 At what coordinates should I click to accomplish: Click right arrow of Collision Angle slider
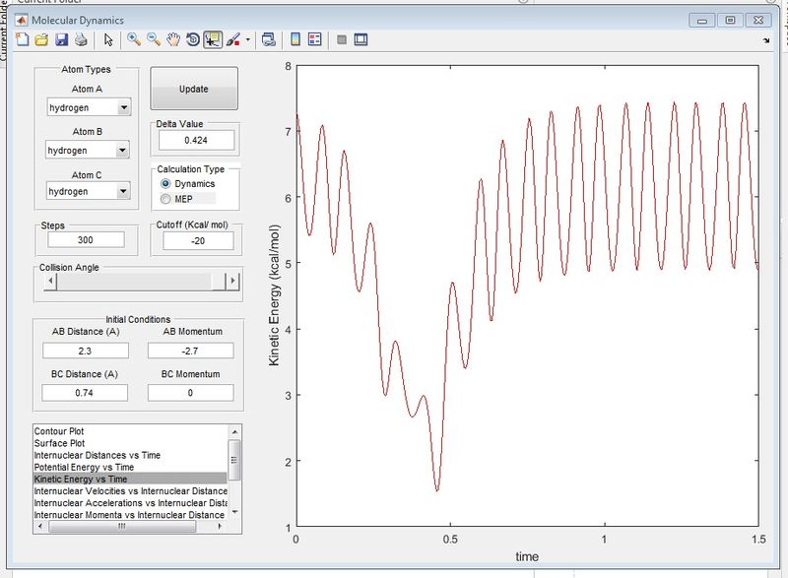pyautogui.click(x=232, y=282)
